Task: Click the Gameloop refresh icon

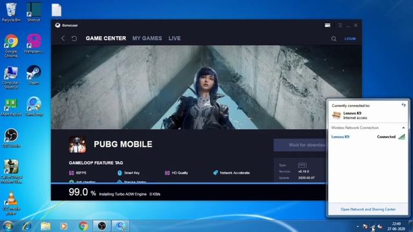Action: [x=74, y=39]
